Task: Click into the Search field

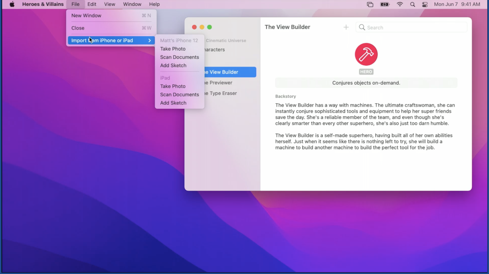Action: click(x=411, y=27)
